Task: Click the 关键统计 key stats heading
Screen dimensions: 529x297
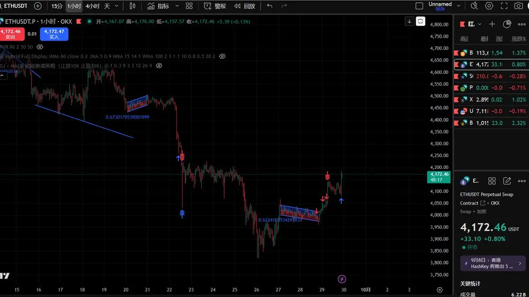Action: pyautogui.click(x=470, y=284)
